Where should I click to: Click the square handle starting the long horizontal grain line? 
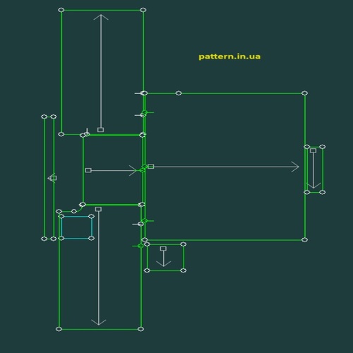pos(151,167)
